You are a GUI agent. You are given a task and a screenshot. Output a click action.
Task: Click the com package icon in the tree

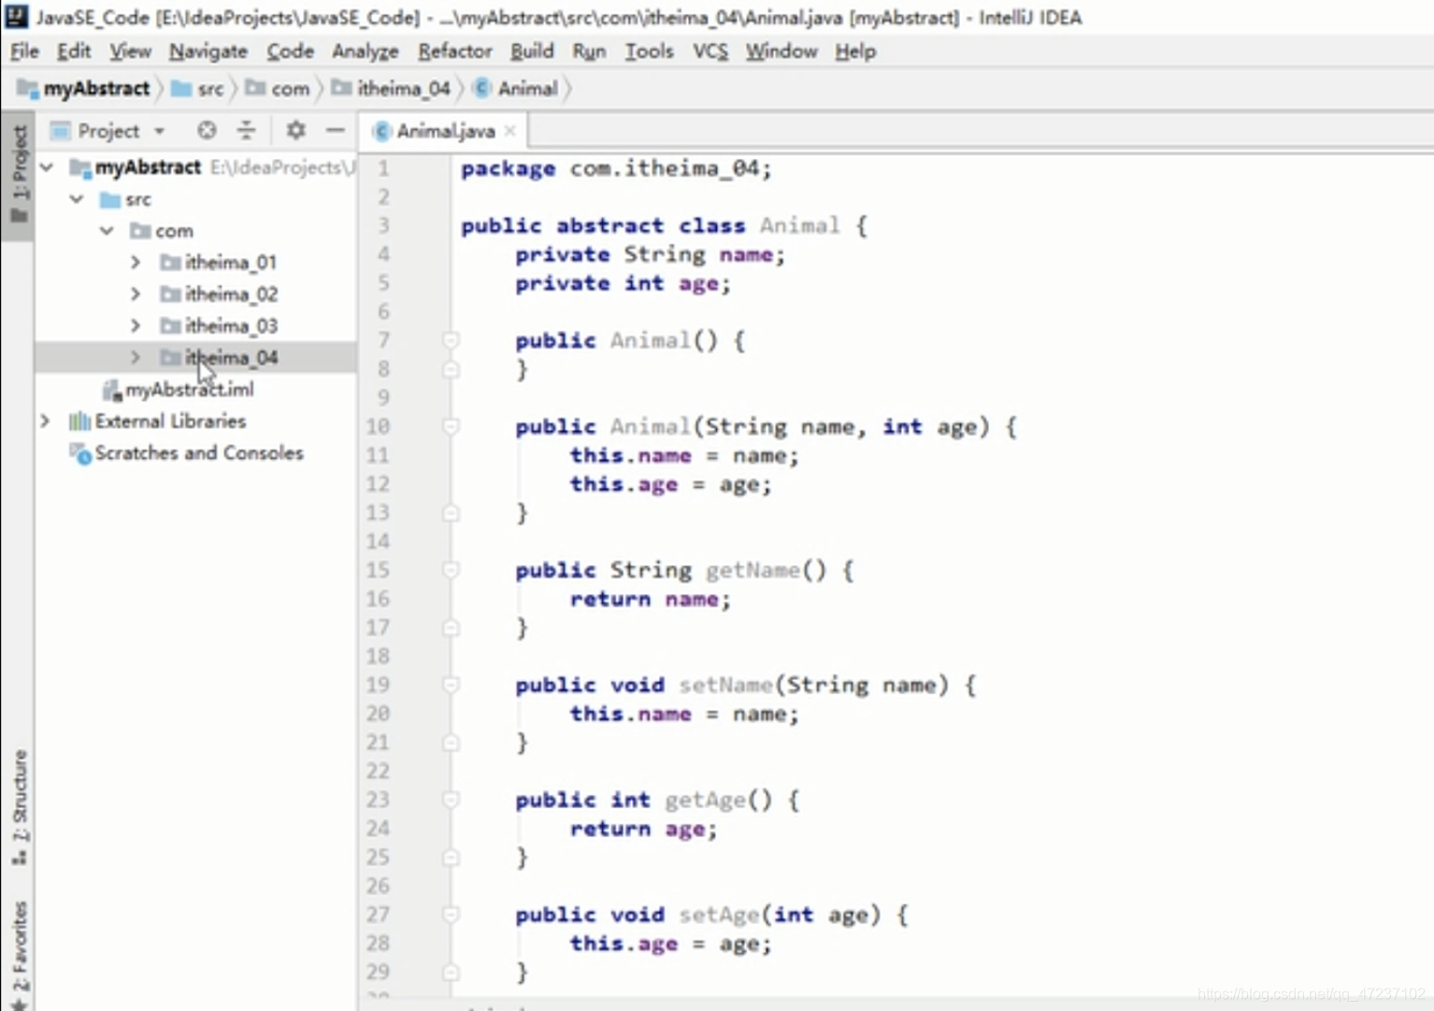140,231
